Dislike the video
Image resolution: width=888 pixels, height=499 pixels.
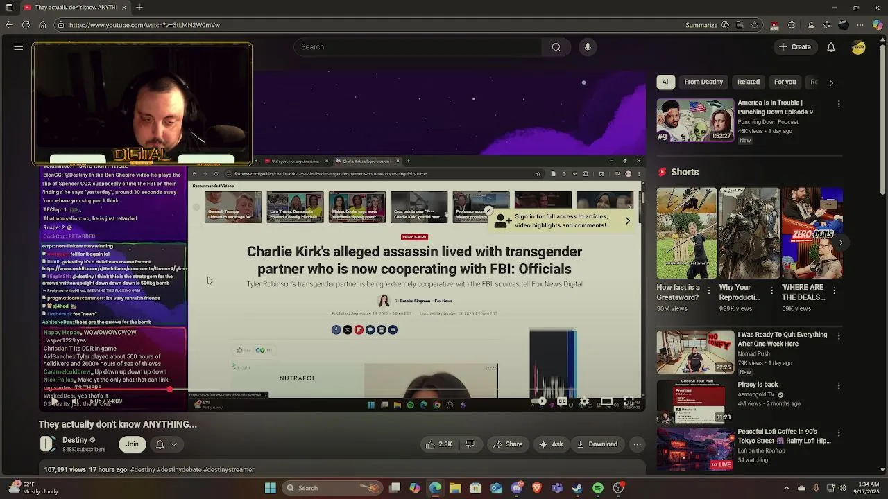pyautogui.click(x=470, y=444)
